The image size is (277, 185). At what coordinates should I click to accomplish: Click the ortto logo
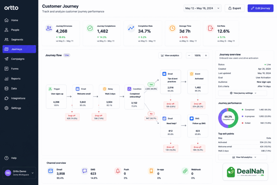coord(11,8)
